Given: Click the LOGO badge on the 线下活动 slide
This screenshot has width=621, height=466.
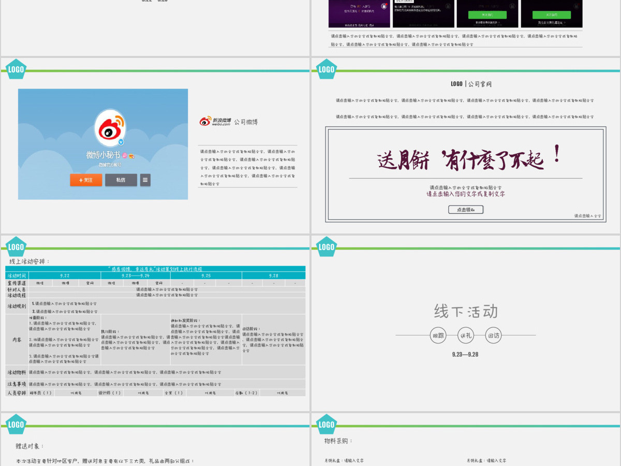Looking at the screenshot, I should 327,247.
